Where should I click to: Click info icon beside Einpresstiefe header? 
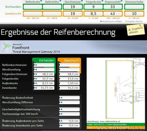tap(121, 1)
